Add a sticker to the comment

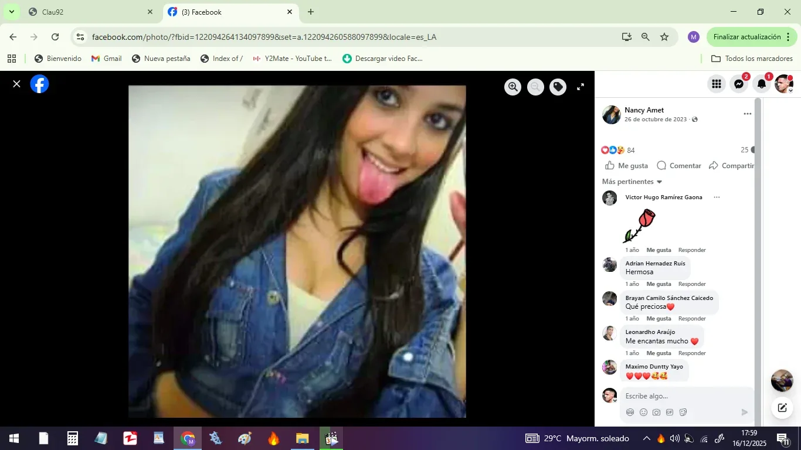point(683,412)
